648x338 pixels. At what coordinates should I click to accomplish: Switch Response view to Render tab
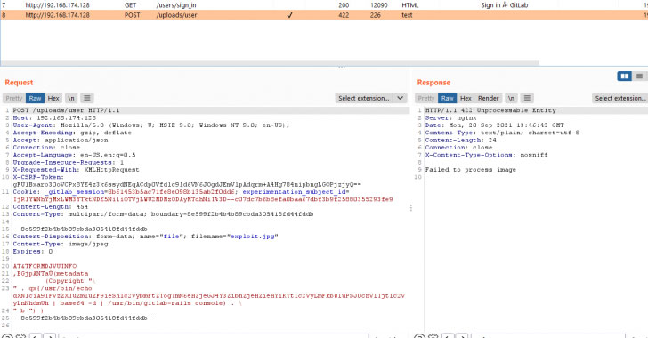tap(488, 98)
